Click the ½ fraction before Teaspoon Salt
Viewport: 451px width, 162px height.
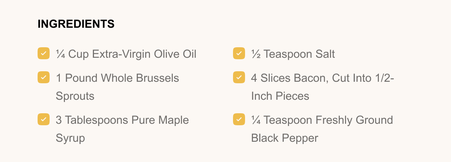click(x=256, y=54)
